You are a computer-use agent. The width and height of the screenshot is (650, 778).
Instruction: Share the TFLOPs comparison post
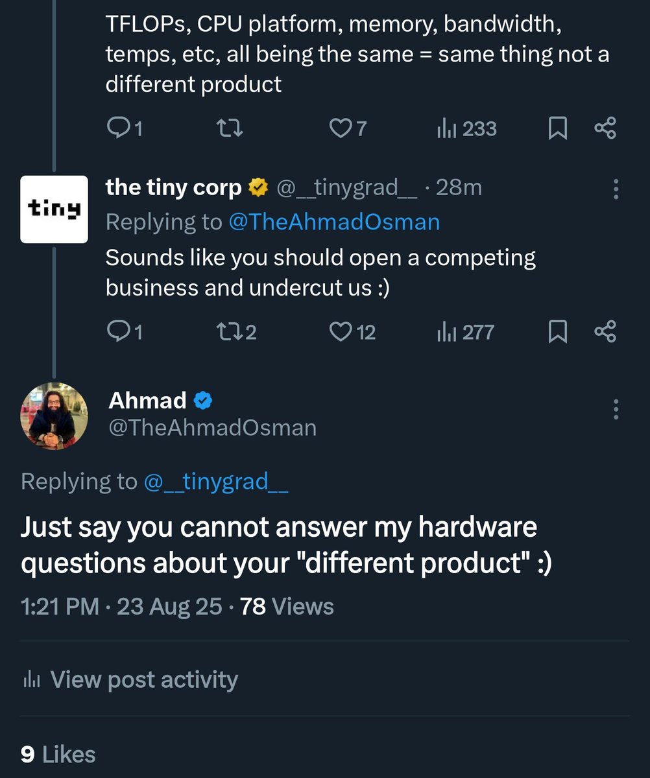coord(605,128)
